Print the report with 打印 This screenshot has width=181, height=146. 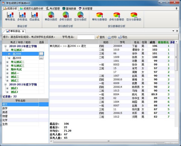pos(112,37)
